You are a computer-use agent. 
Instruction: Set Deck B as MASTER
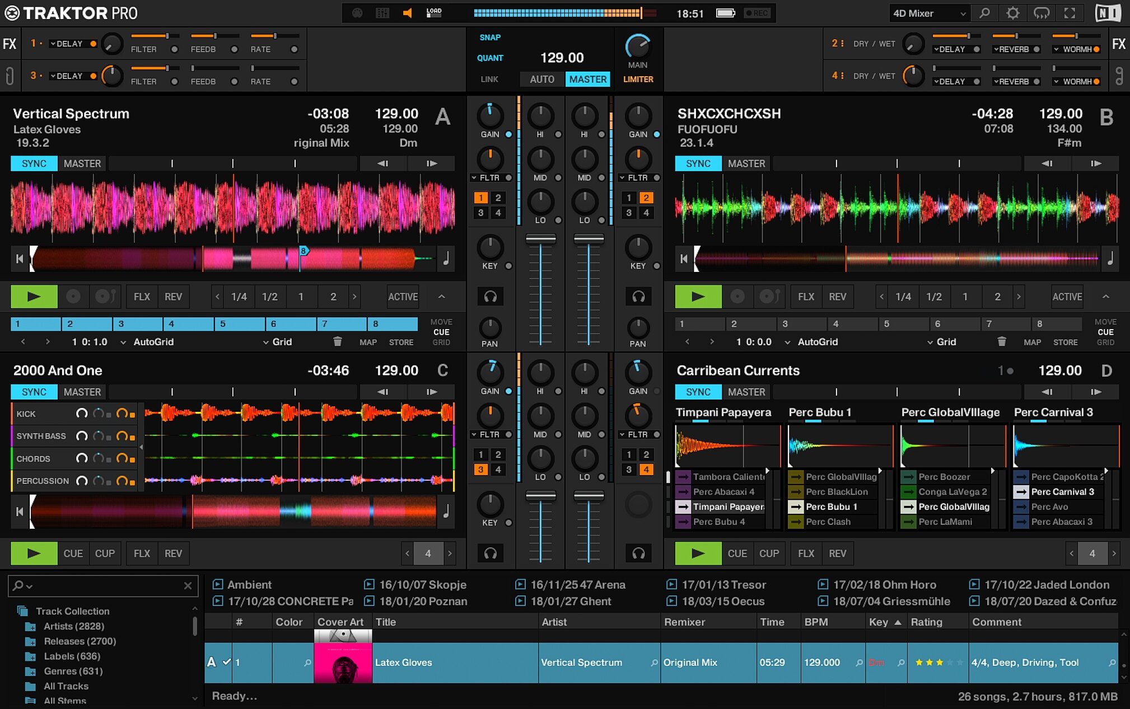[x=746, y=163]
